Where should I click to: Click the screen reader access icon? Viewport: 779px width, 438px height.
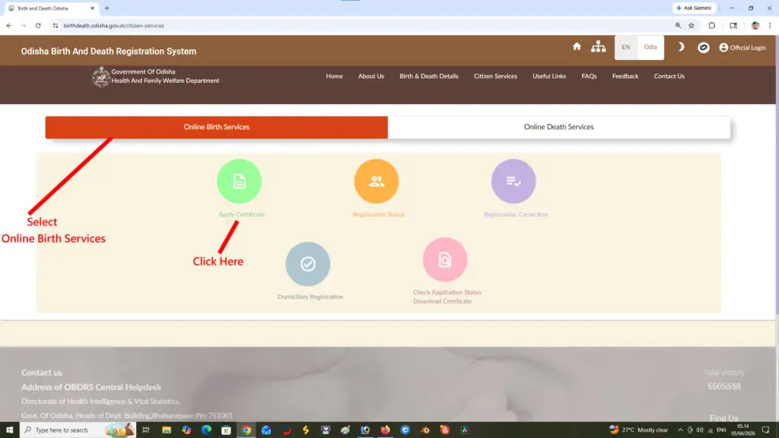click(x=704, y=47)
